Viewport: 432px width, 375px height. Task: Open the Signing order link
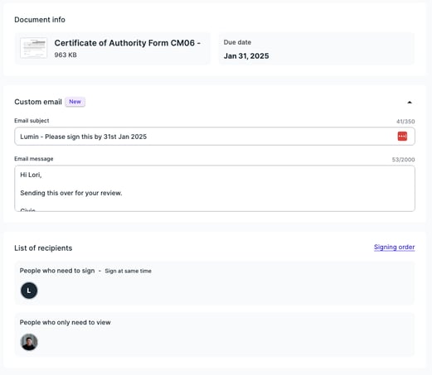click(x=394, y=248)
